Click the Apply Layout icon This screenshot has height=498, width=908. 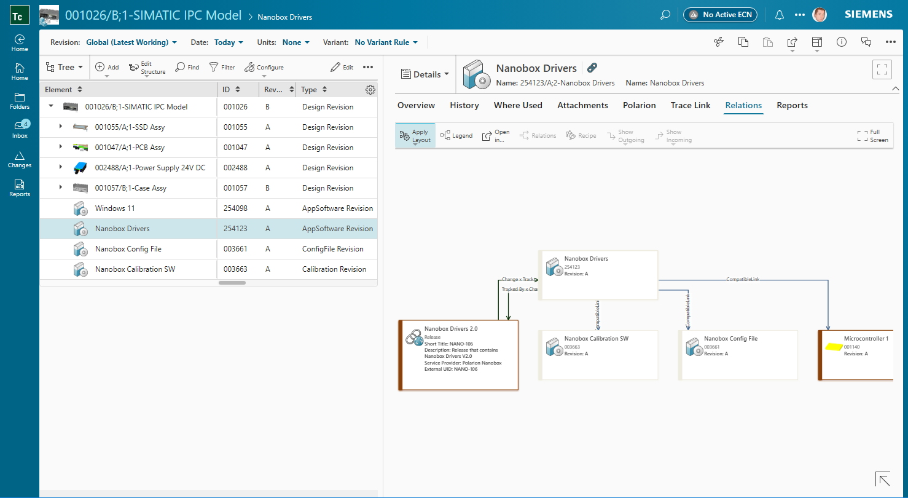(415, 135)
